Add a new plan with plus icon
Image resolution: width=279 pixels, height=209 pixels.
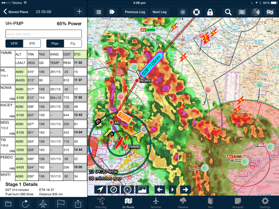79,11
